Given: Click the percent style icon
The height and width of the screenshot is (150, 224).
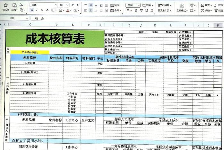Looking at the screenshot, I should (x=136, y=11).
